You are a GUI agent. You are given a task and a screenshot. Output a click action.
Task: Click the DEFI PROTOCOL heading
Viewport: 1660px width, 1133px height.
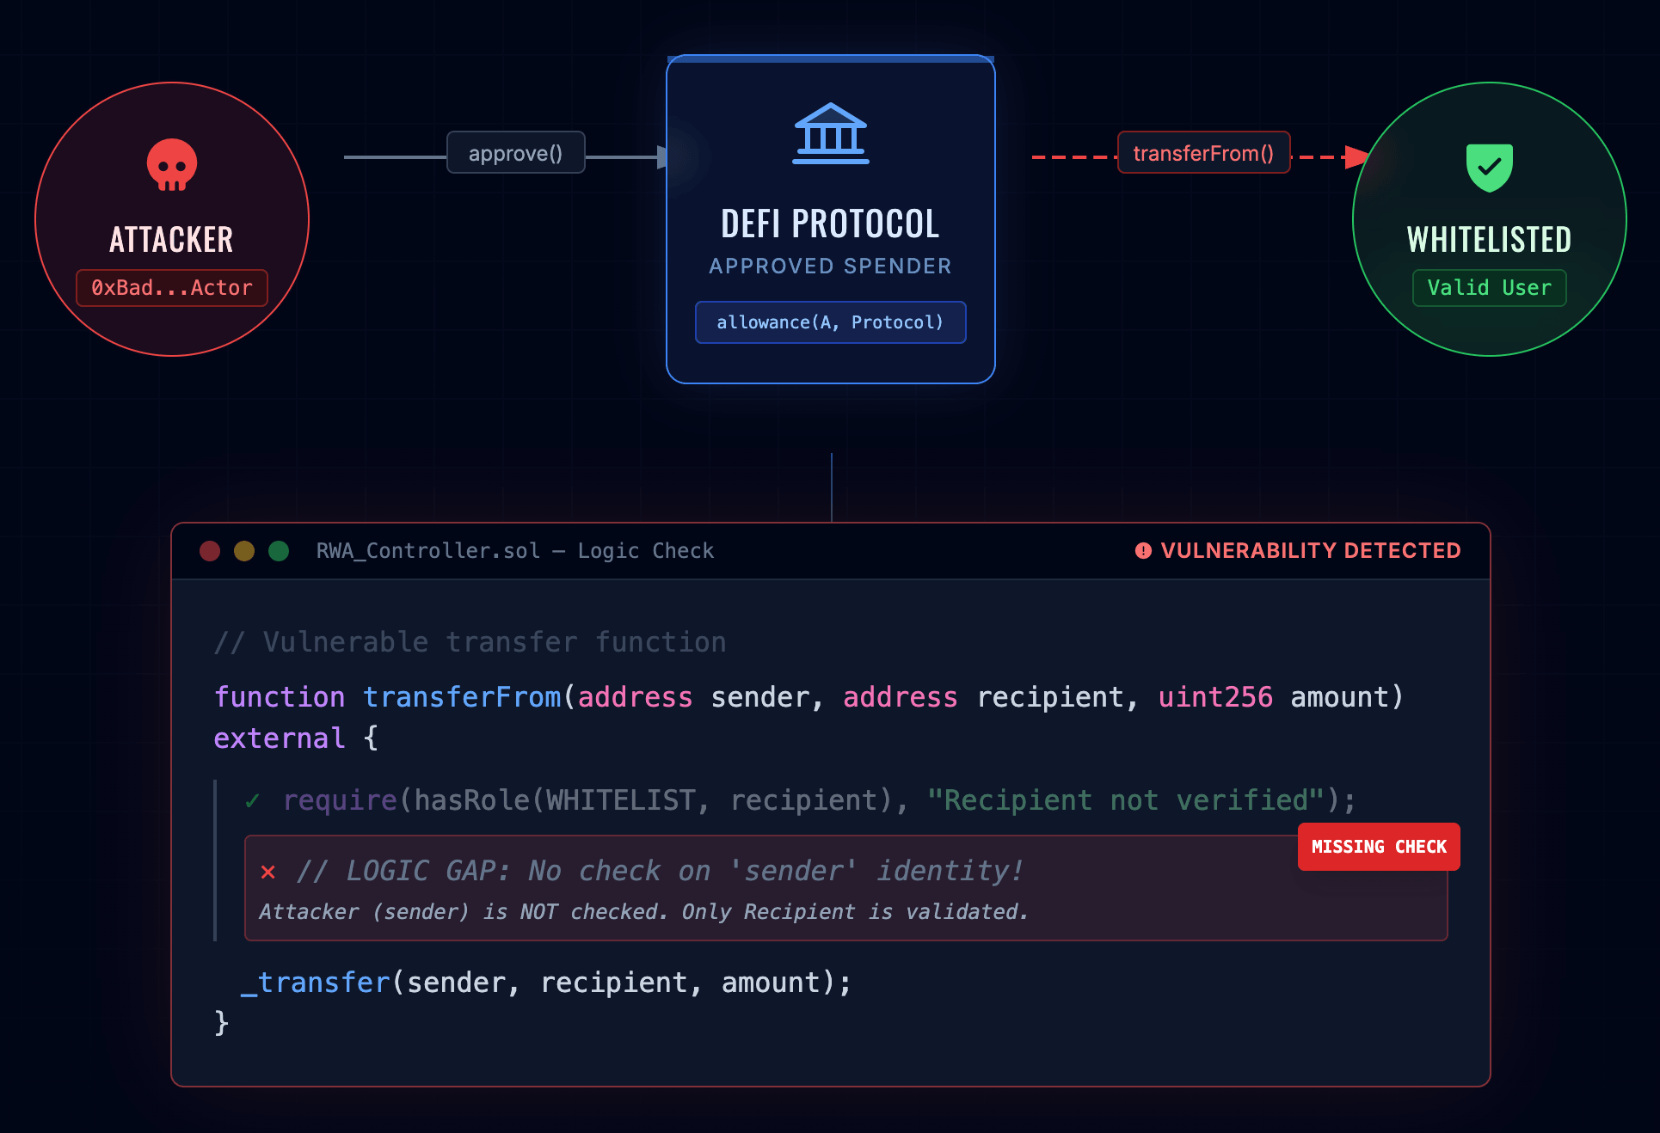(830, 224)
